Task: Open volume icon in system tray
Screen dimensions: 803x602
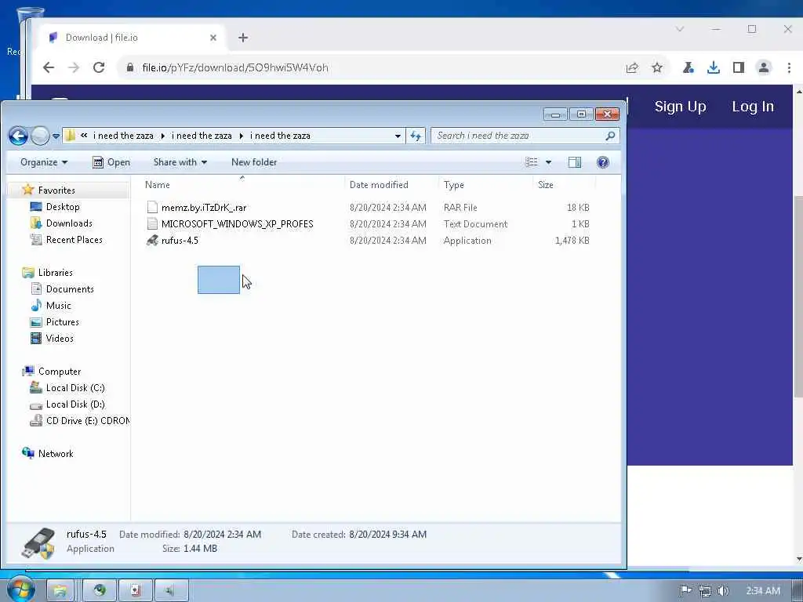Action: pos(722,591)
